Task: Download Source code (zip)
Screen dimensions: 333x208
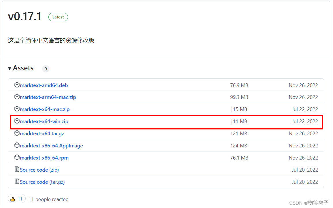Action: point(39,170)
